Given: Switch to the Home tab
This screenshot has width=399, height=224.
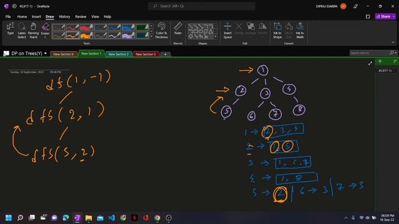Looking at the screenshot, I should (x=22, y=17).
